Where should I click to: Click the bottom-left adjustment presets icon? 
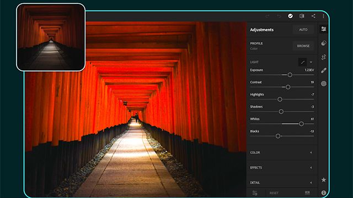(x=255, y=193)
